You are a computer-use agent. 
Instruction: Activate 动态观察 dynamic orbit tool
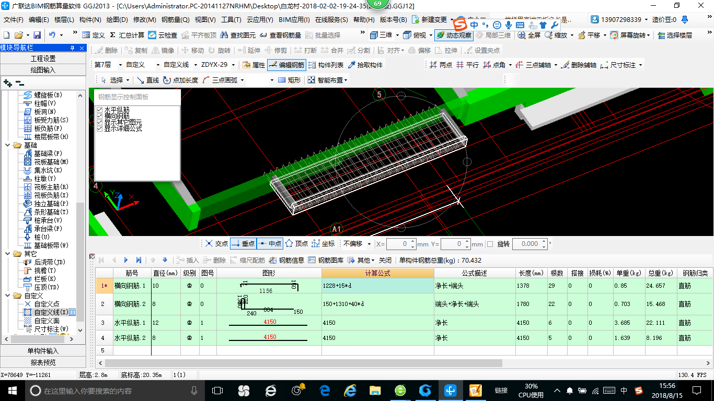click(454, 35)
